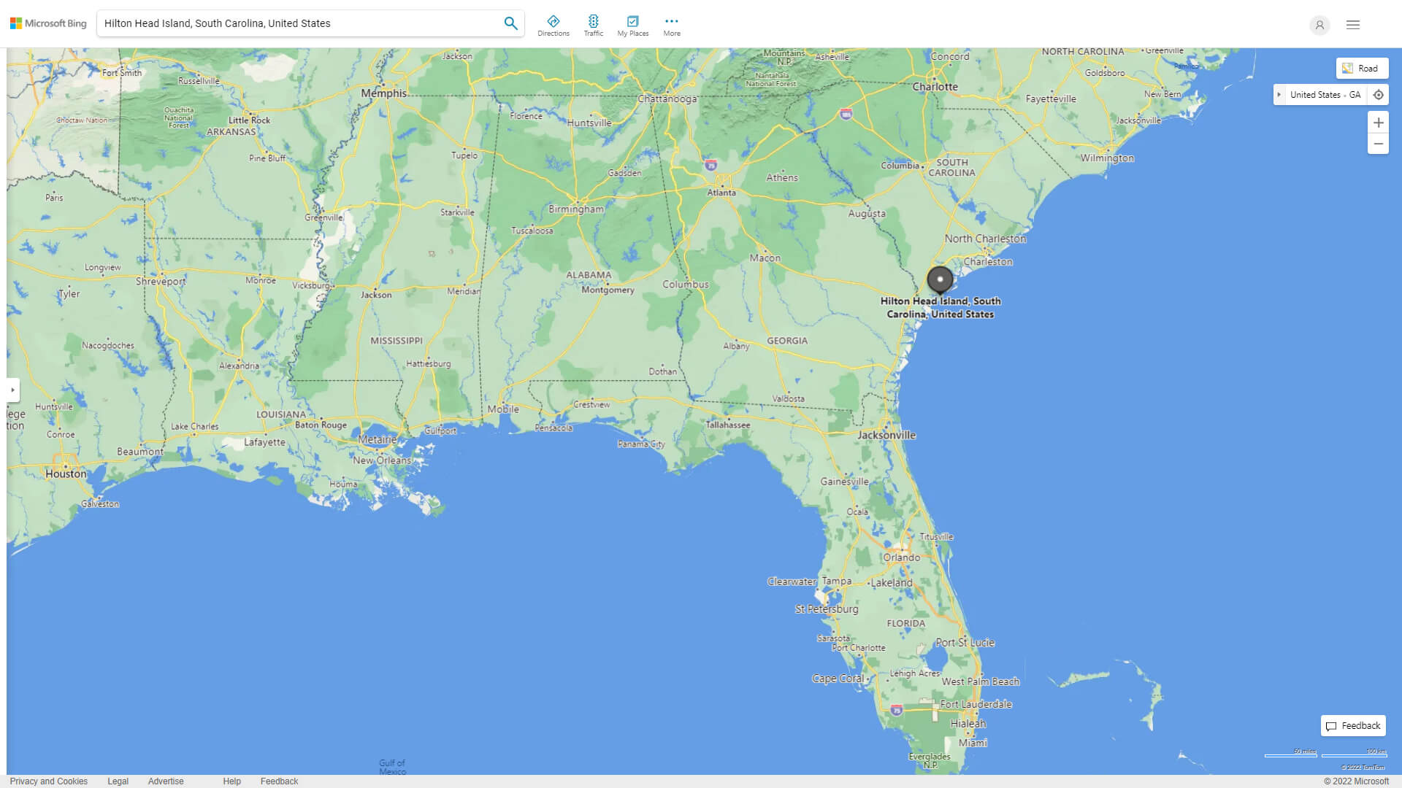
Task: Toggle the Traffic overlay
Action: (594, 24)
